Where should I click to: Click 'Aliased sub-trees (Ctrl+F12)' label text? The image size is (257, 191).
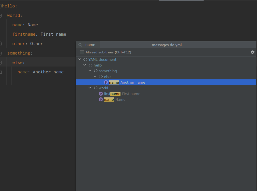[x=108, y=52]
